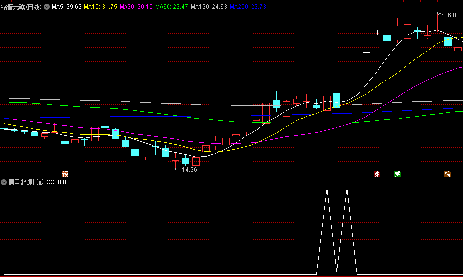Screen dimensions: 463x277
Task: Select the MA250: 23.73 label
Action: tap(248, 7)
